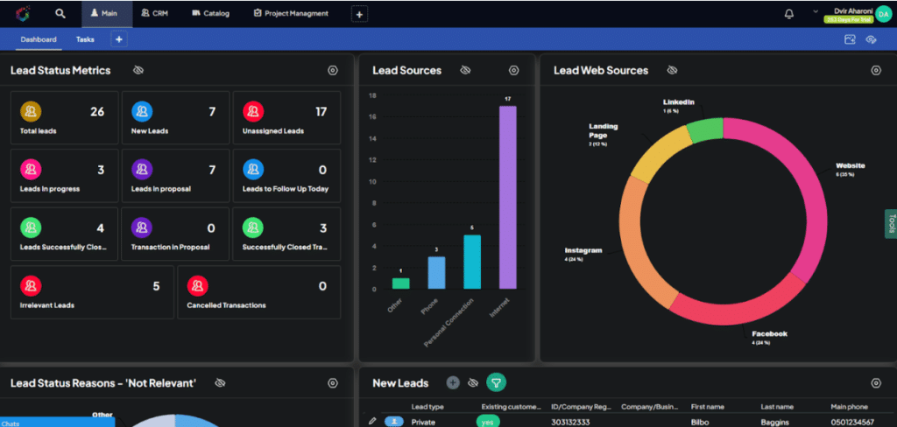
Task: Open New Leads widget settings gear
Action: [x=876, y=383]
